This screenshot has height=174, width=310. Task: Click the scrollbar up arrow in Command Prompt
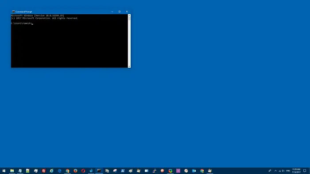(129, 15)
